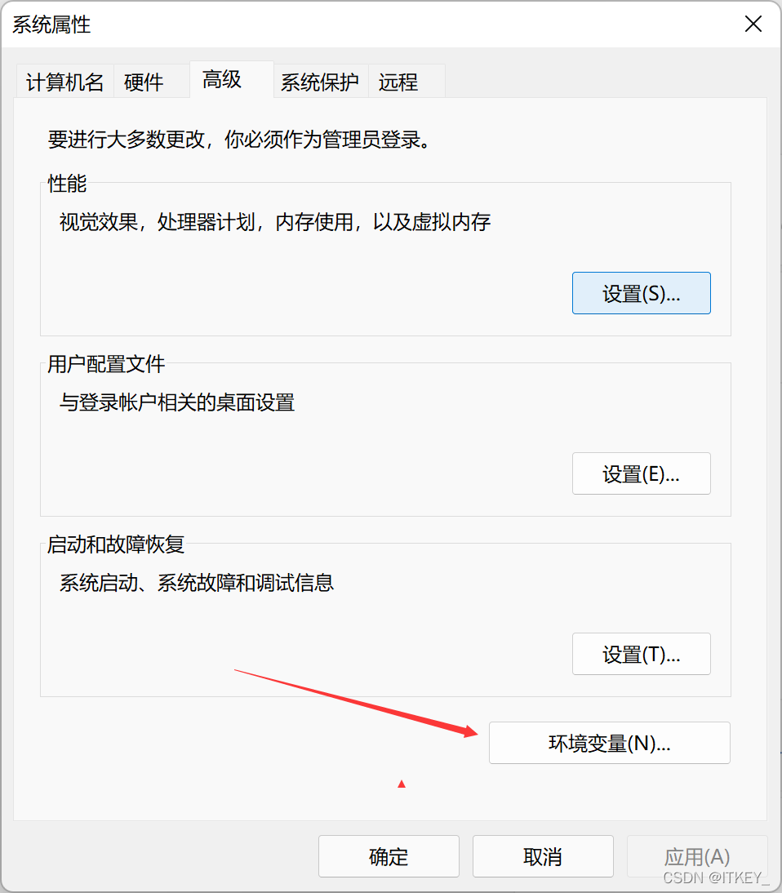Open startup and recovery 设置(T)...
The width and height of the screenshot is (782, 893).
[642, 654]
